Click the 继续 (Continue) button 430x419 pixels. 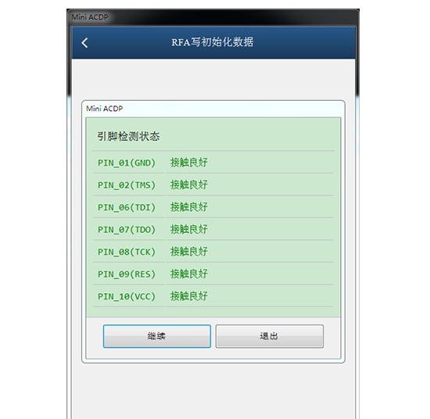[157, 336]
